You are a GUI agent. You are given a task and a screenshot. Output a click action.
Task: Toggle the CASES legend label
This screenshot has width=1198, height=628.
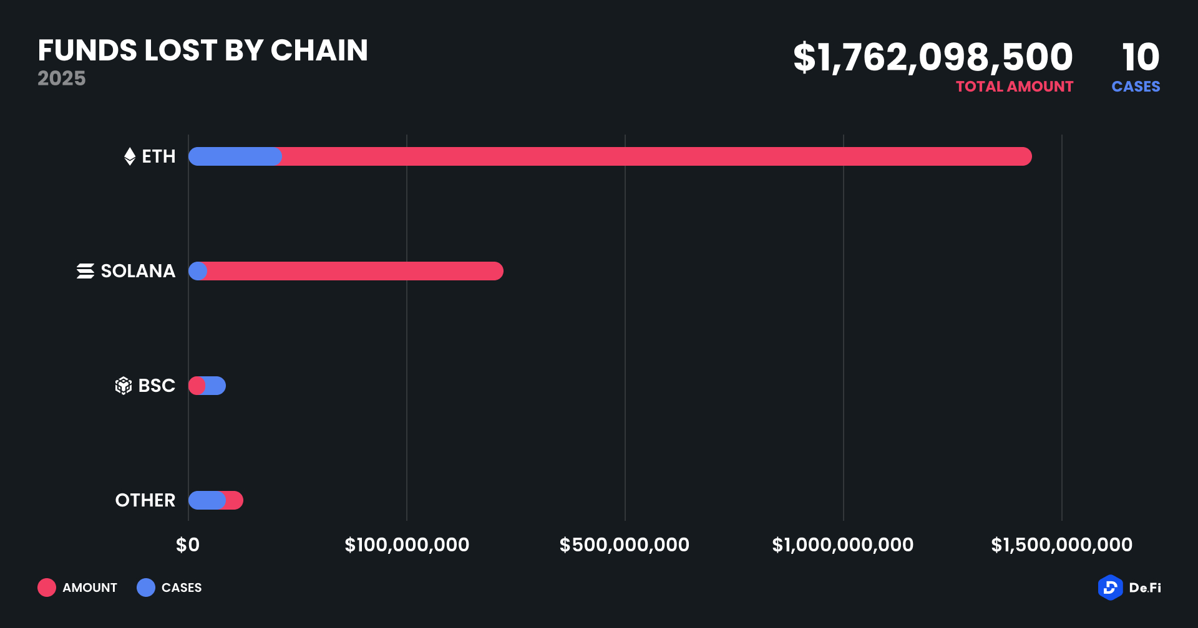pyautogui.click(x=182, y=588)
